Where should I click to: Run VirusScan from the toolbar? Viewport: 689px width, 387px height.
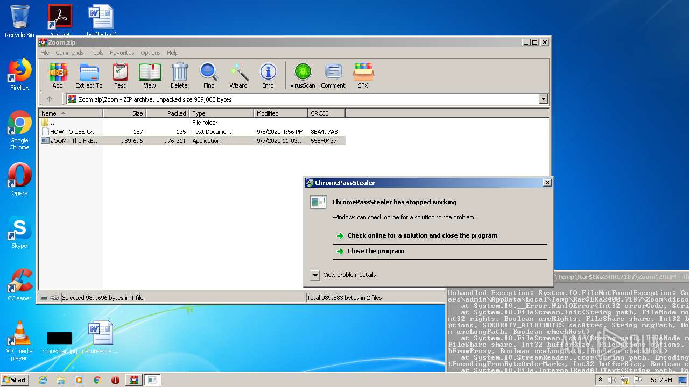tap(303, 75)
